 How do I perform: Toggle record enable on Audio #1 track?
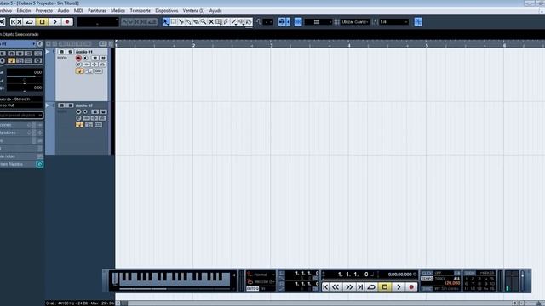coord(78,59)
